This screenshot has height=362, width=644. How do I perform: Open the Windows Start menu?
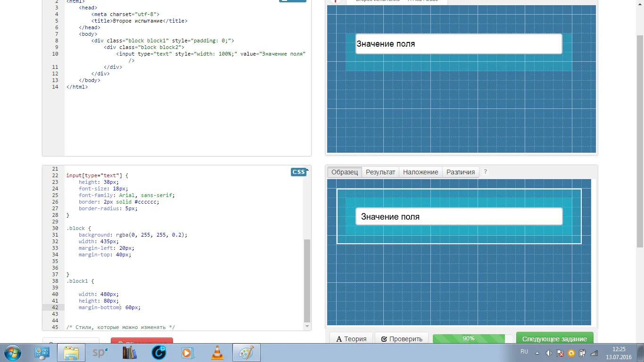[x=12, y=352]
